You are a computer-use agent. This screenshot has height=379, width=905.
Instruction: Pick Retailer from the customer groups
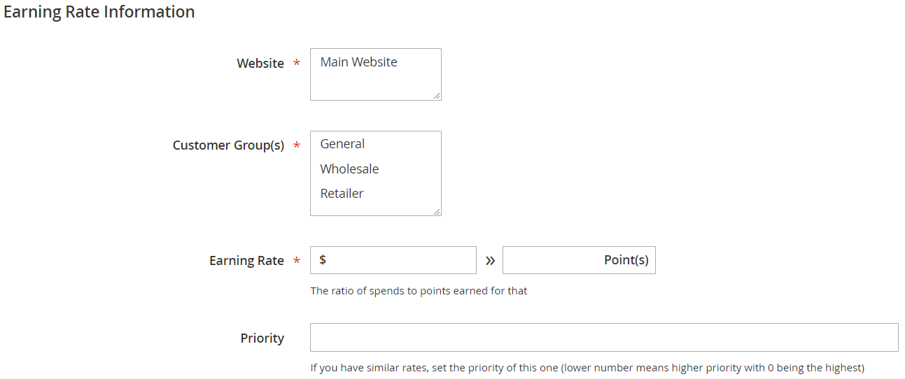[x=342, y=194]
